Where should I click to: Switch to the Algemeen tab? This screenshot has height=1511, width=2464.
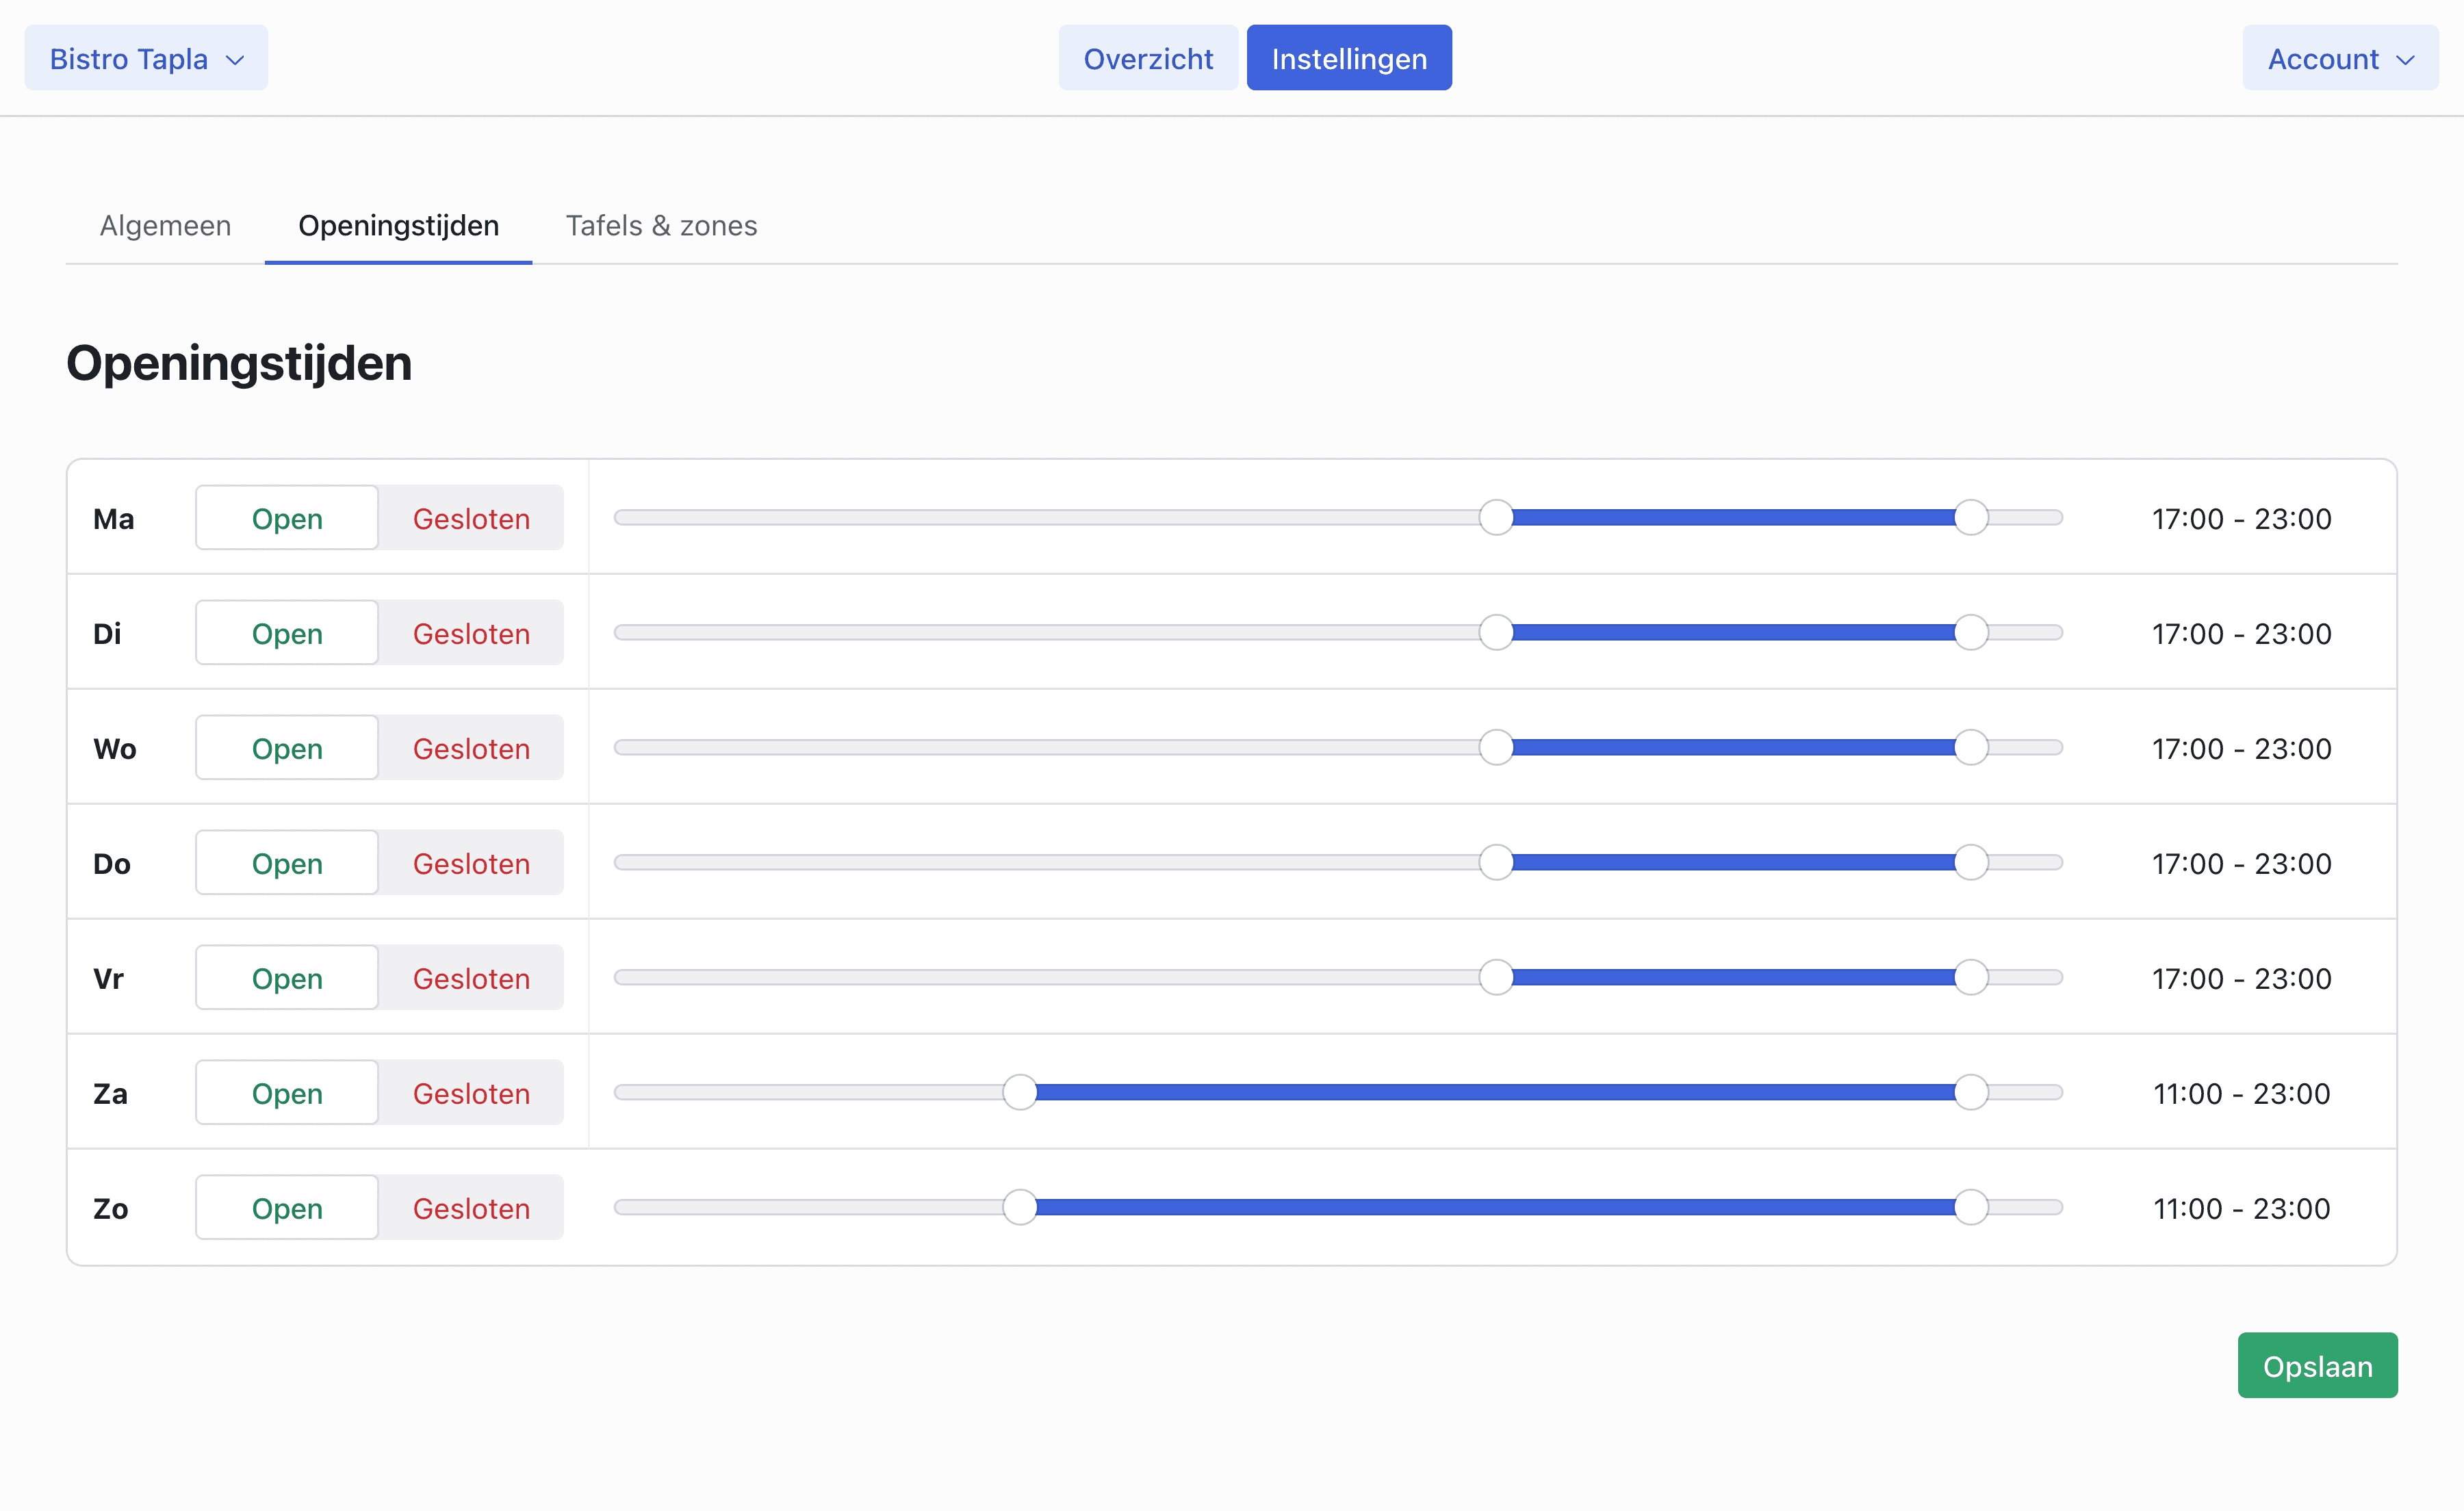point(165,226)
